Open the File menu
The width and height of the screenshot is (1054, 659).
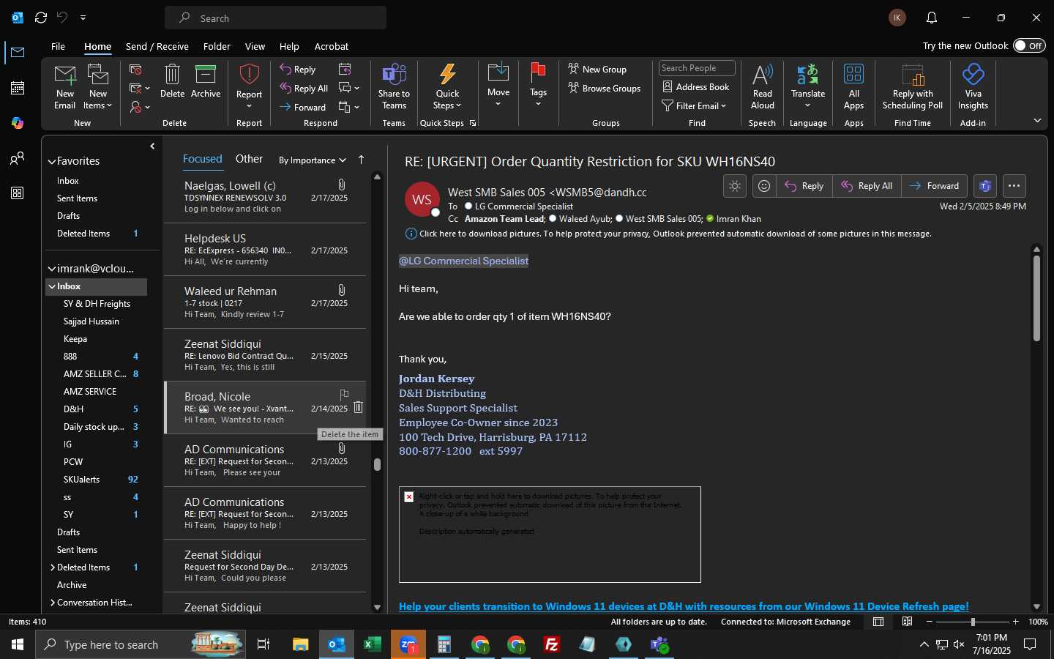tap(58, 46)
